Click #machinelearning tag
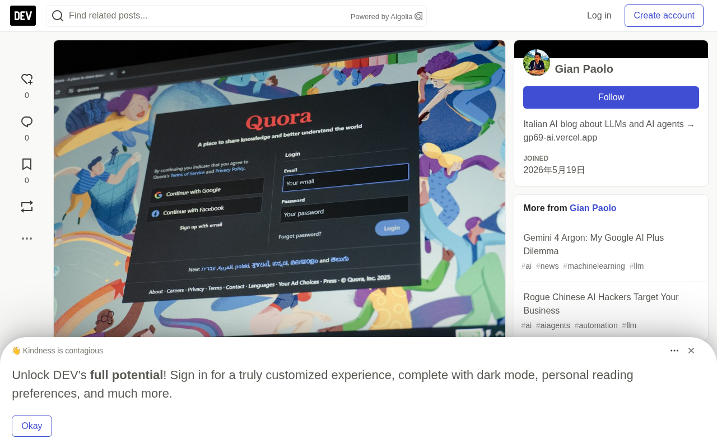The width and height of the screenshot is (717, 448). (x=594, y=266)
